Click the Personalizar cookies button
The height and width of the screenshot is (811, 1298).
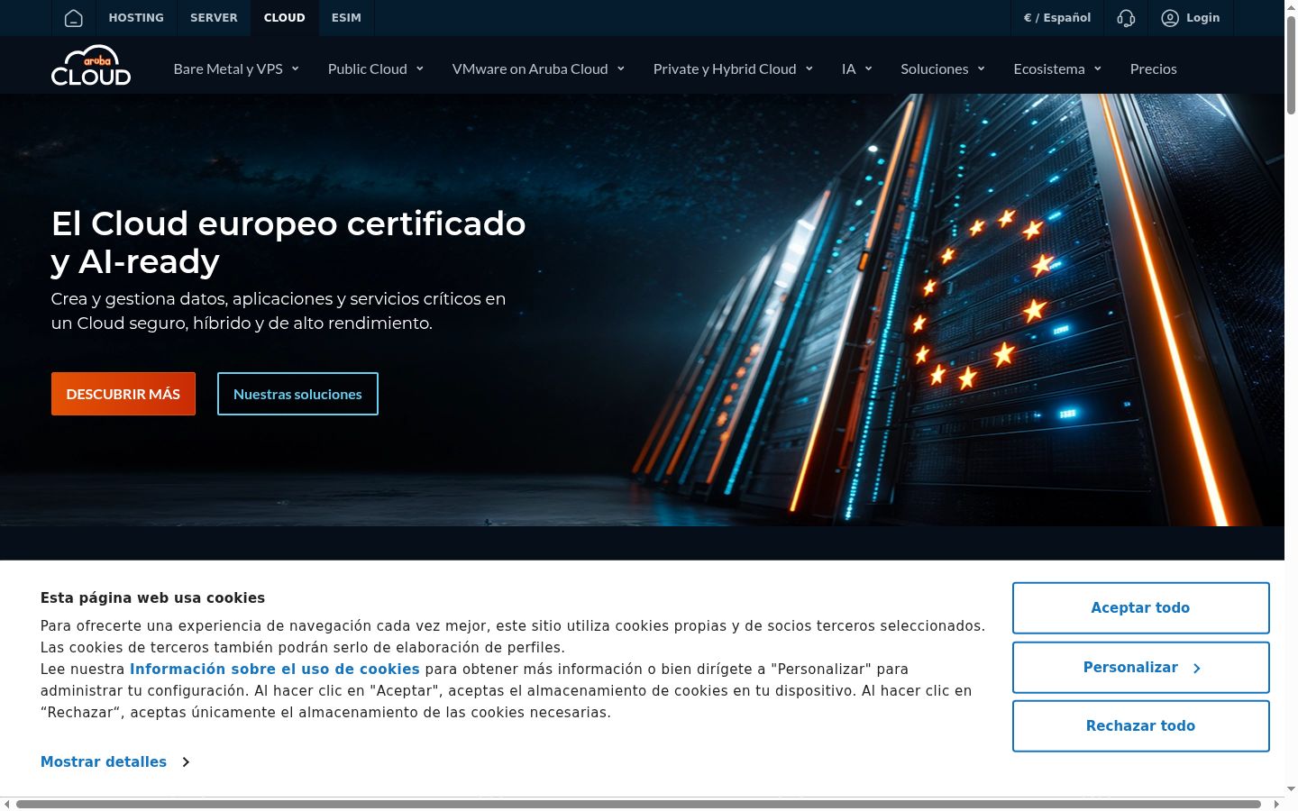click(x=1140, y=668)
